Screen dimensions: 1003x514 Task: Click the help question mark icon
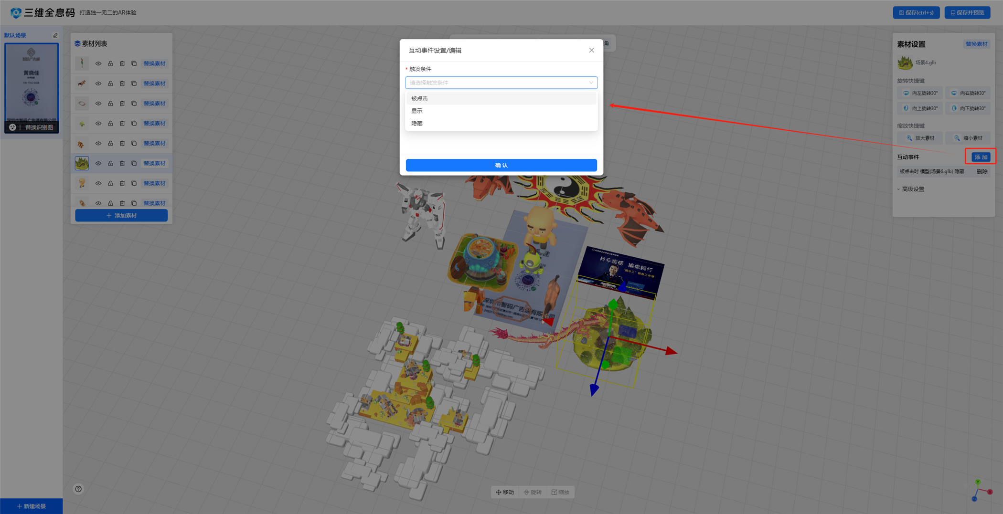pyautogui.click(x=78, y=489)
